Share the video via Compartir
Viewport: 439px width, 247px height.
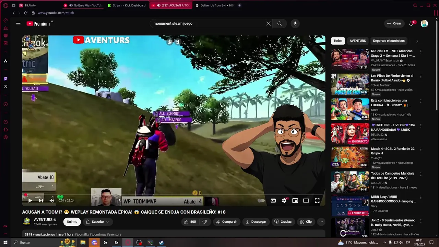[x=226, y=222]
